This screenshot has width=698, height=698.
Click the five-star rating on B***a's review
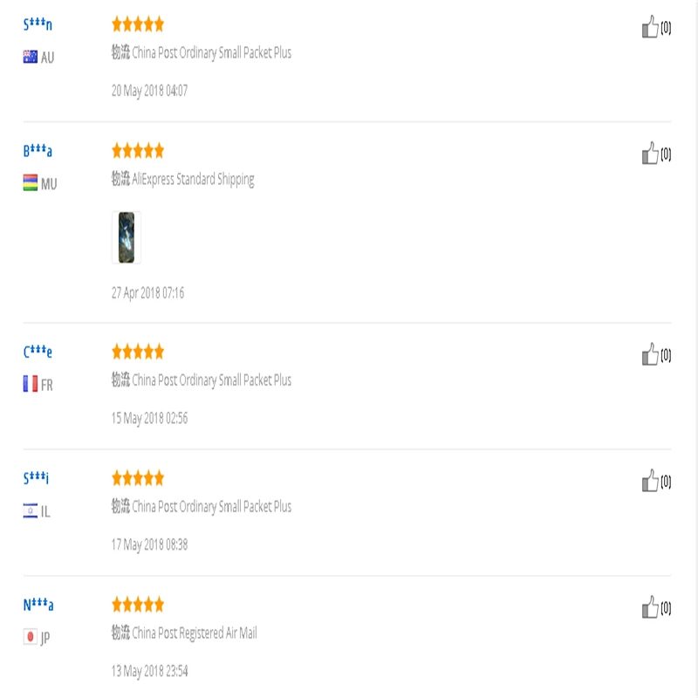tap(138, 151)
